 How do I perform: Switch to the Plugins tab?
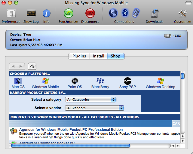pos(79,56)
